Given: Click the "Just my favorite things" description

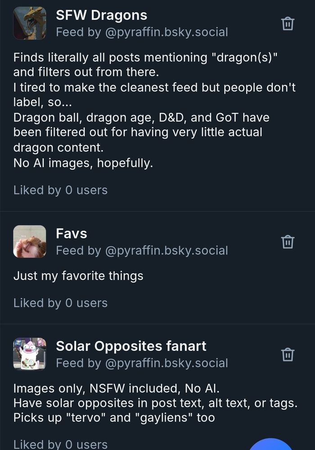Looking at the screenshot, I should click(78, 276).
